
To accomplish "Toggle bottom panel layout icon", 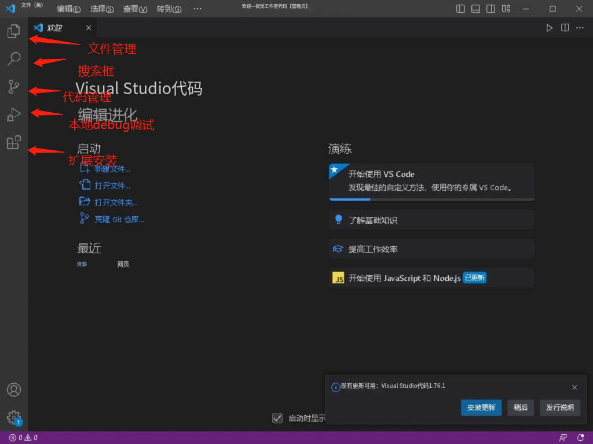I will tap(475, 9).
